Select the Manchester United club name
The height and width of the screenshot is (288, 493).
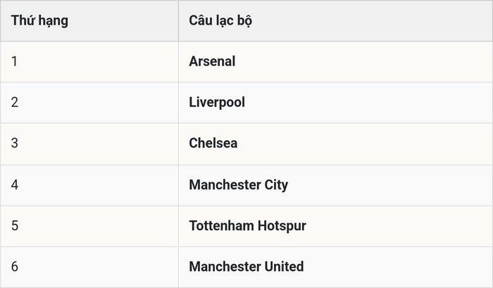(x=246, y=267)
